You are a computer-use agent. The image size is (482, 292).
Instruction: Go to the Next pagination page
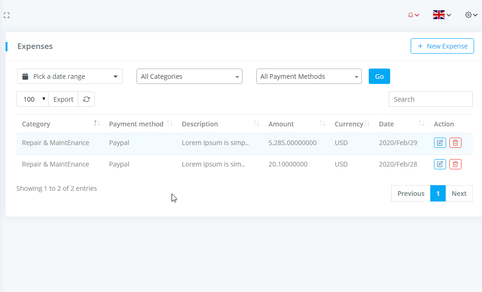pos(459,194)
